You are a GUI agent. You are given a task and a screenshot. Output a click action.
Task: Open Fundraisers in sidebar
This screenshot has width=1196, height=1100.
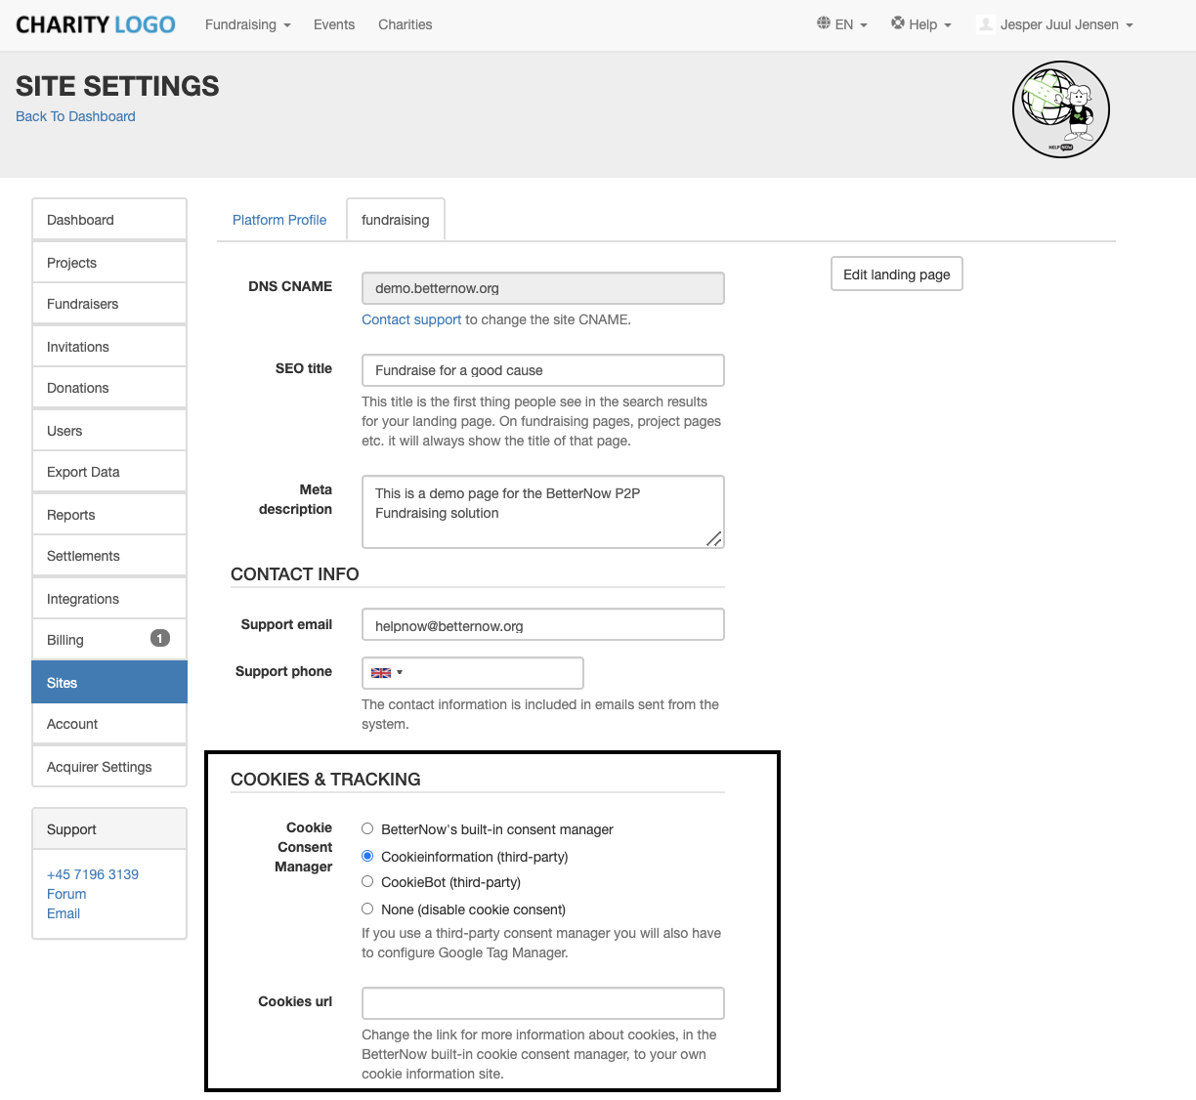[x=109, y=304]
